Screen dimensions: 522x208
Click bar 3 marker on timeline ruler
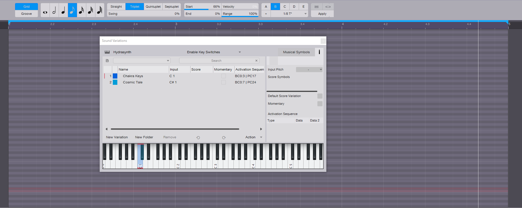[x=176, y=24]
